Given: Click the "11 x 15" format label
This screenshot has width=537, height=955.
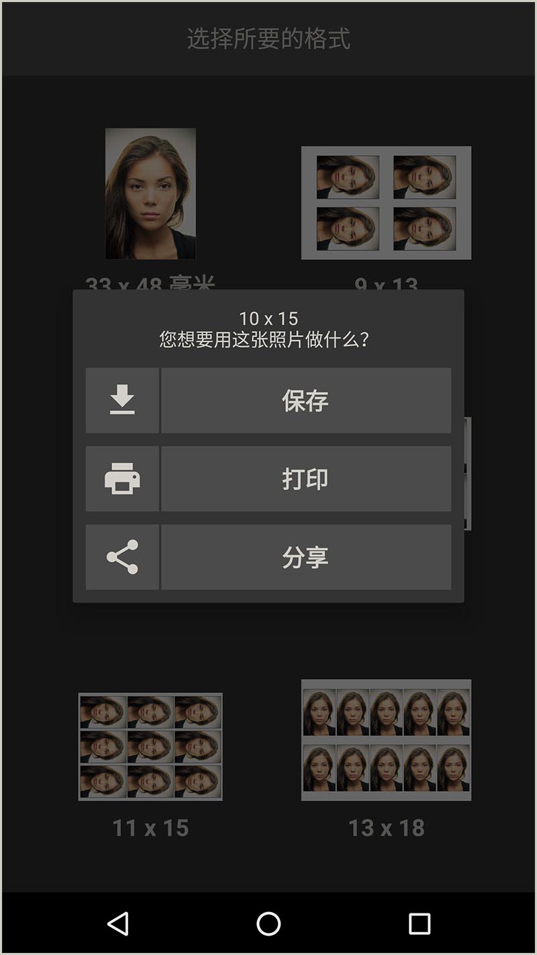Looking at the screenshot, I should point(150,828).
